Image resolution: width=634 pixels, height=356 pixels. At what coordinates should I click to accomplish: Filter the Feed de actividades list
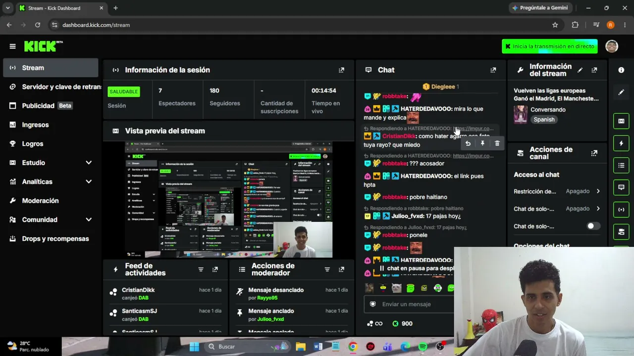pyautogui.click(x=201, y=269)
